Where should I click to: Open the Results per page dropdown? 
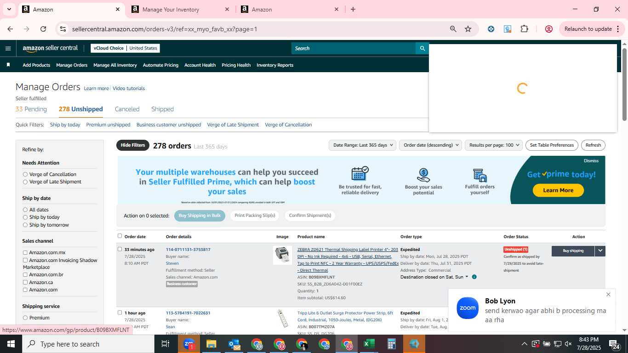[494, 145]
